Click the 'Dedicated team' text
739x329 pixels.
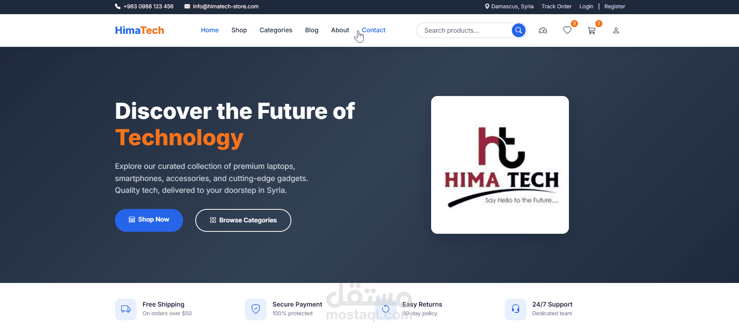(552, 313)
